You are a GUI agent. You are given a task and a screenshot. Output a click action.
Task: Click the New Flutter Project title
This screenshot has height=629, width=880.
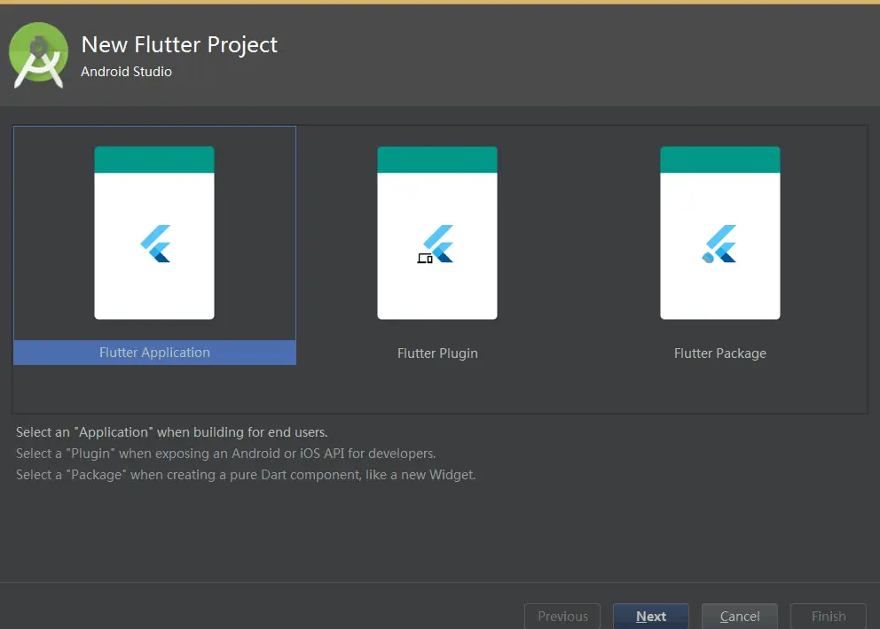point(179,45)
